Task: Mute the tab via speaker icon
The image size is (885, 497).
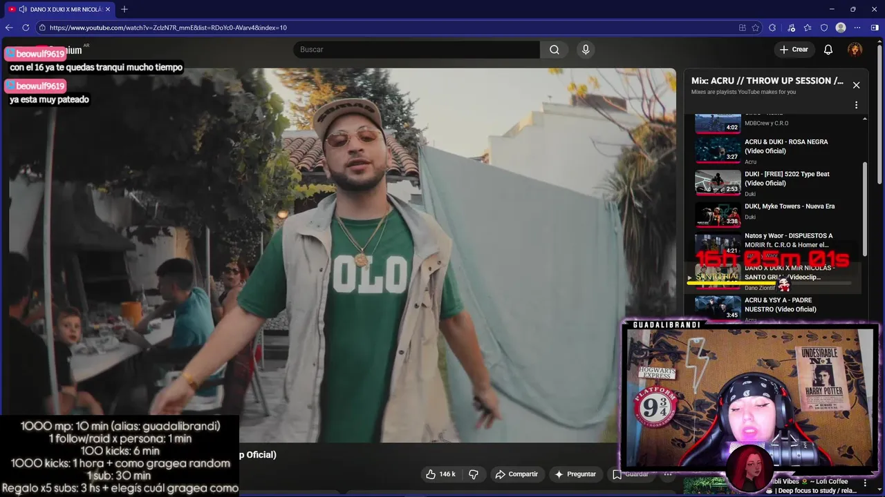Action: (23, 9)
